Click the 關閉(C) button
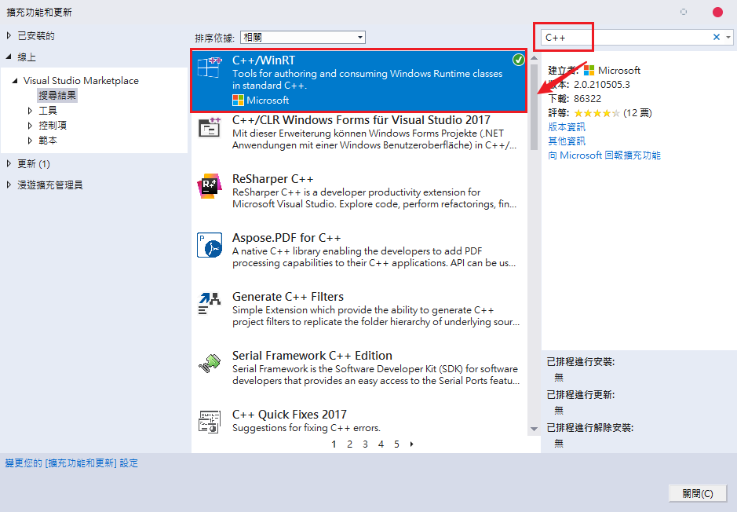Viewport: 737px width, 512px height. (x=698, y=494)
